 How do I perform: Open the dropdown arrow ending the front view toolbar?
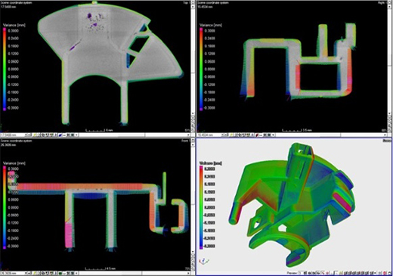coord(76,273)
